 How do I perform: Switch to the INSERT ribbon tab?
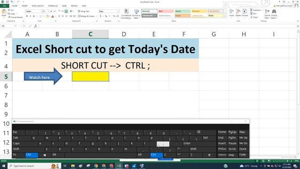[25, 6]
